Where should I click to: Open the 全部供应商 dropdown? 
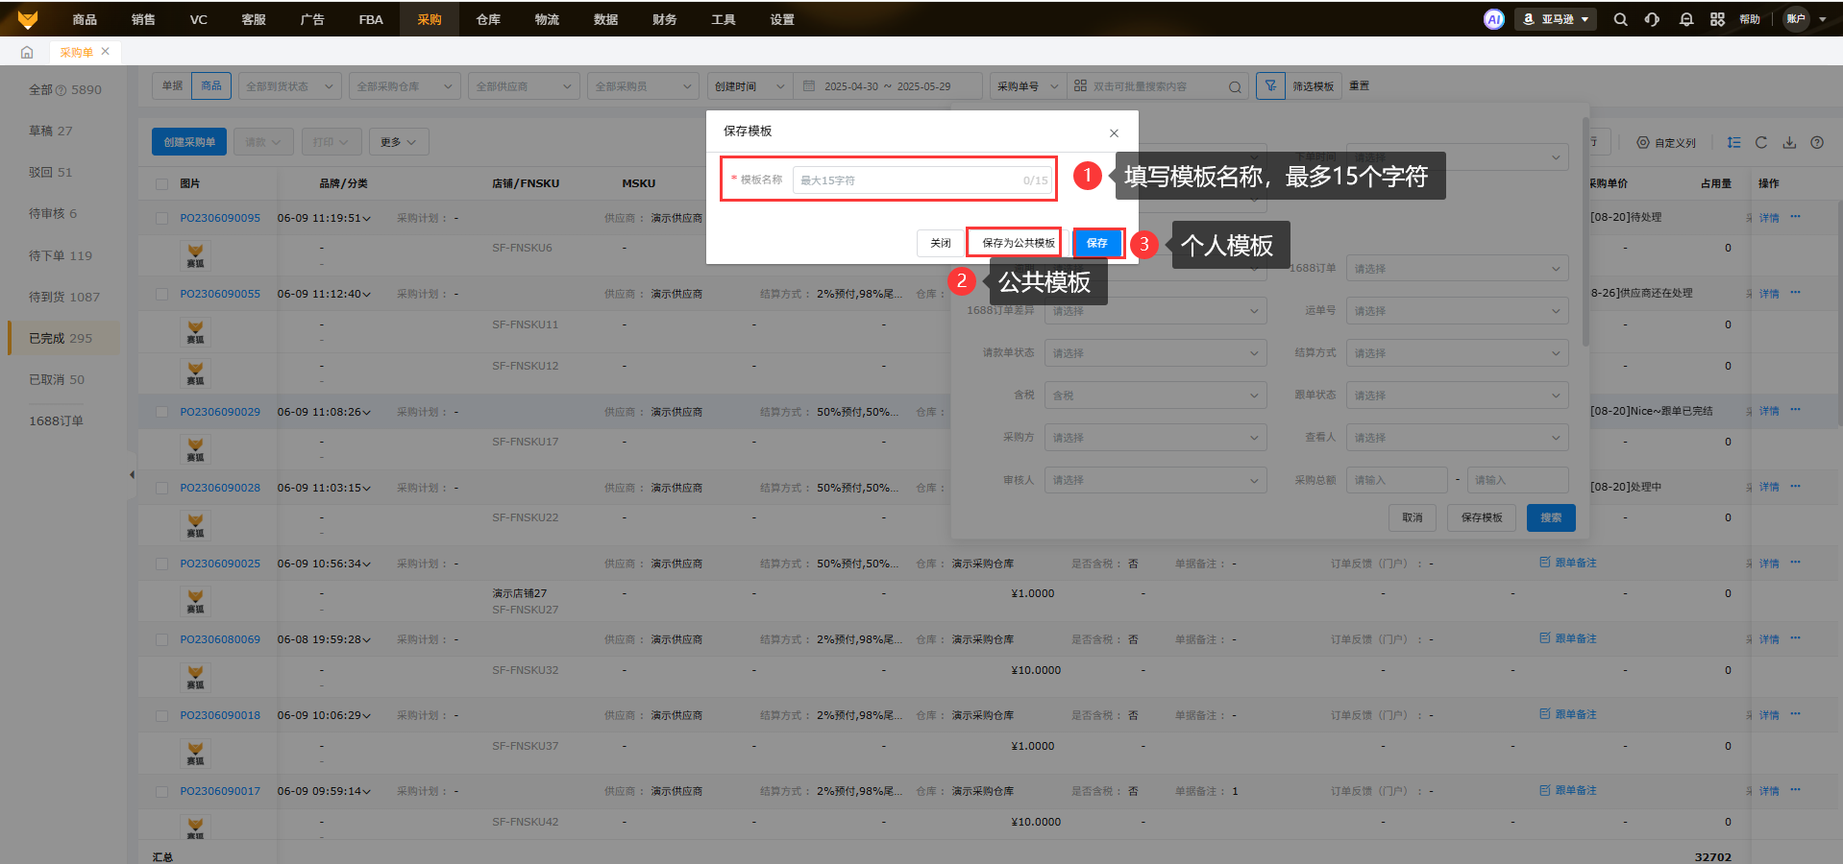[x=524, y=86]
